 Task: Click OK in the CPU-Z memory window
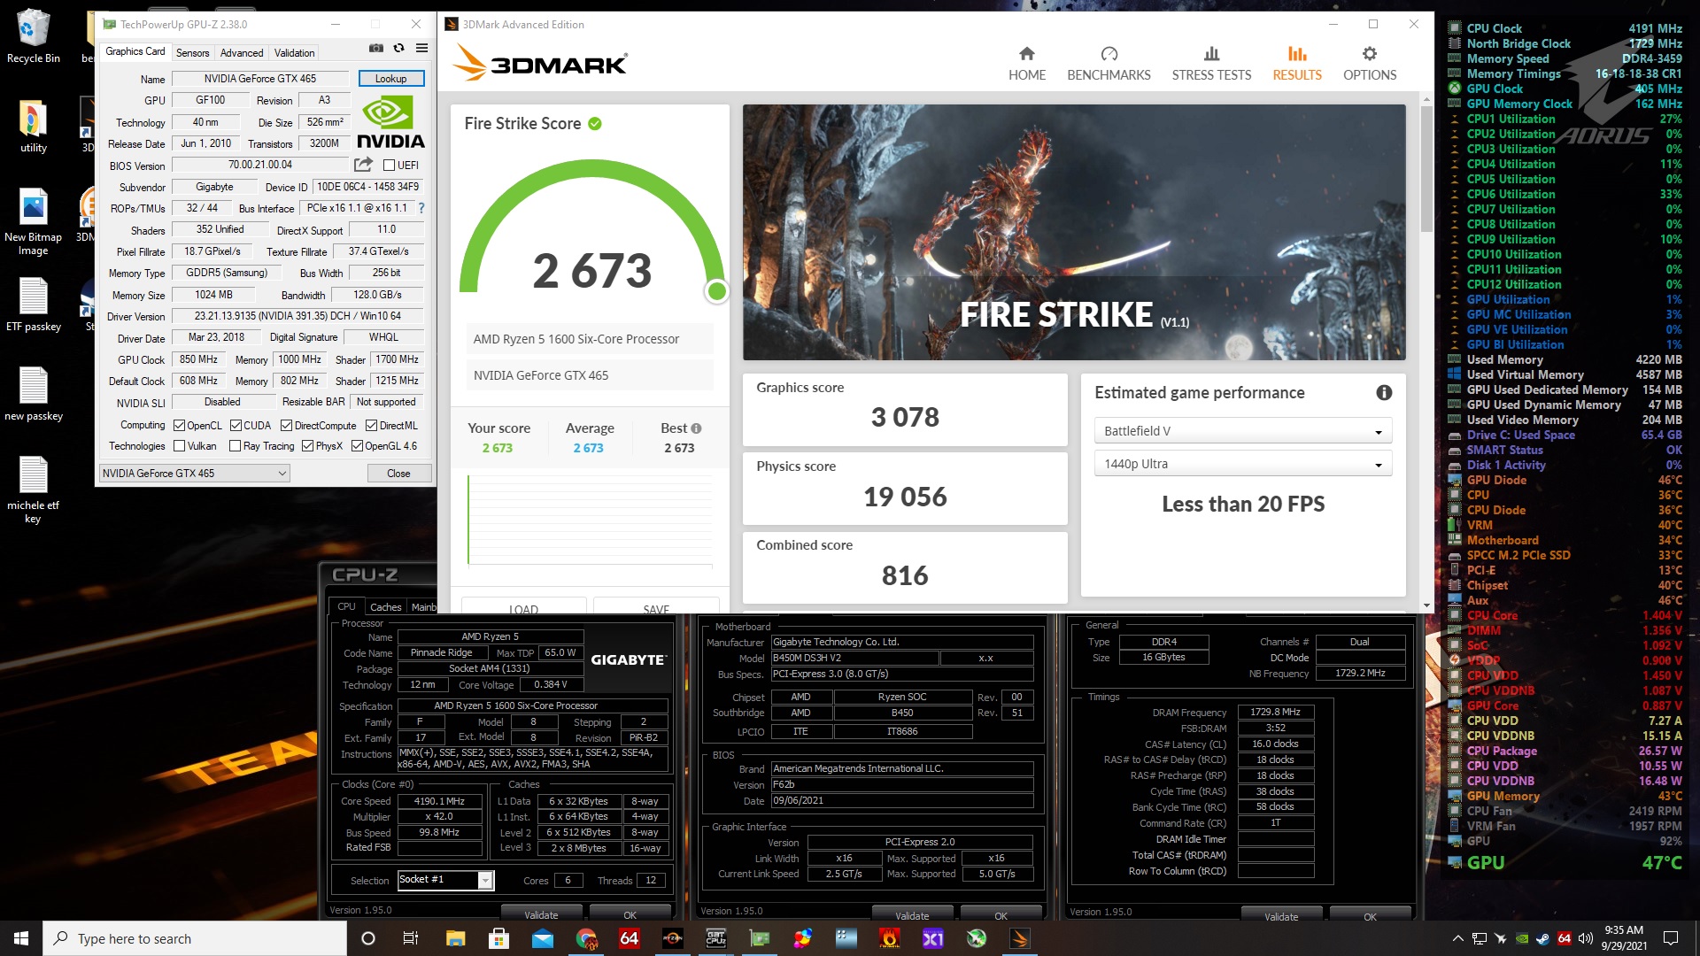pos(1370,916)
